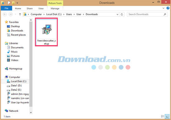Image resolution: width=171 pixels, height=120 pixels.
Task: Open the File ribbon tab
Action: [x=7, y=8]
